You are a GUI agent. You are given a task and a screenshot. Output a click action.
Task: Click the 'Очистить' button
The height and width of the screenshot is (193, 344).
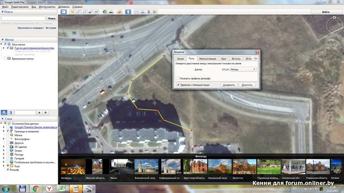[x=247, y=85]
